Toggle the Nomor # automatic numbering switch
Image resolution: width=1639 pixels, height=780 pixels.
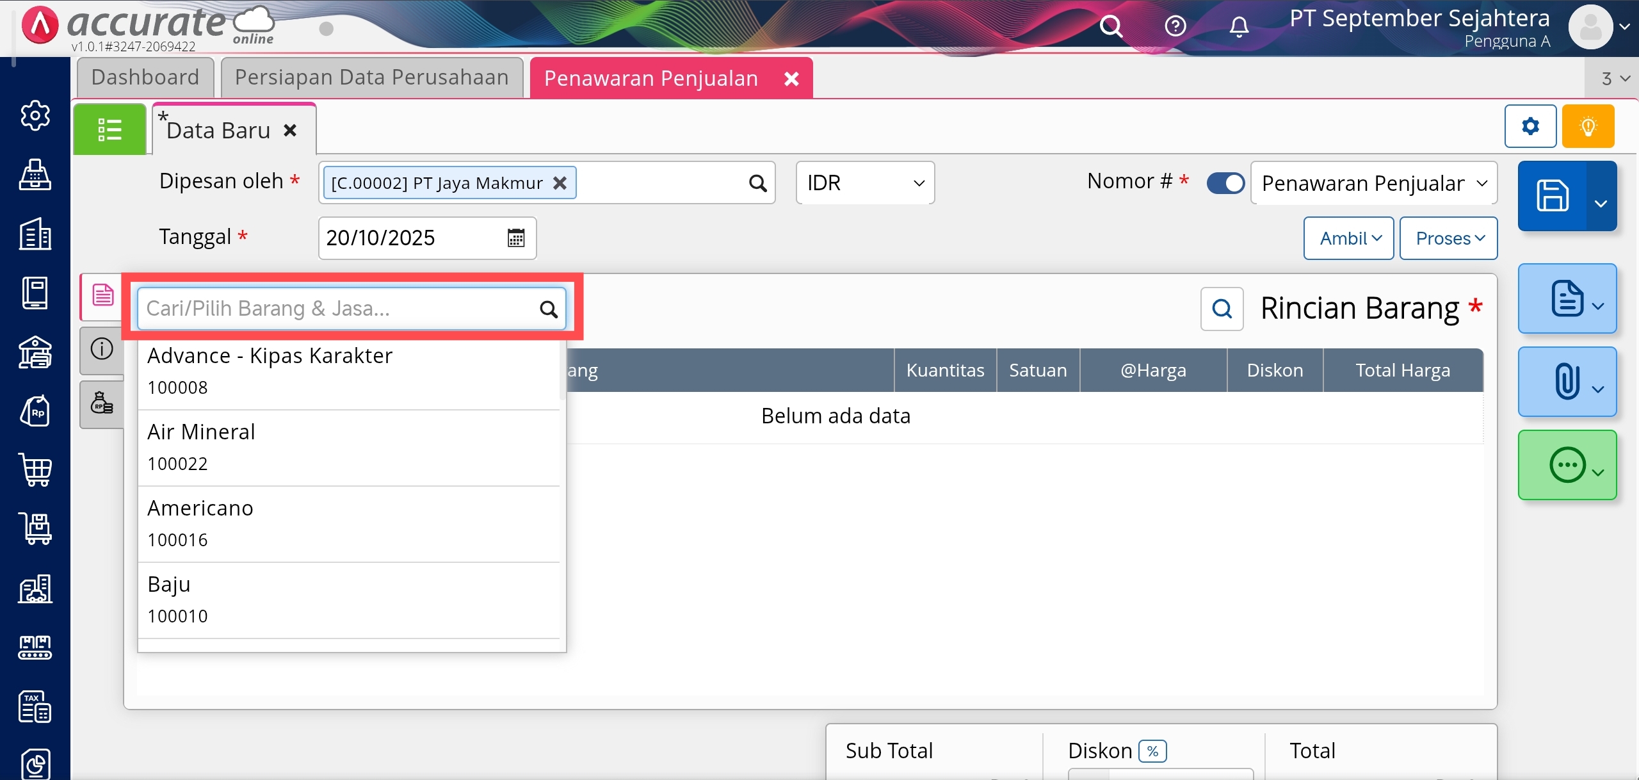[1225, 183]
